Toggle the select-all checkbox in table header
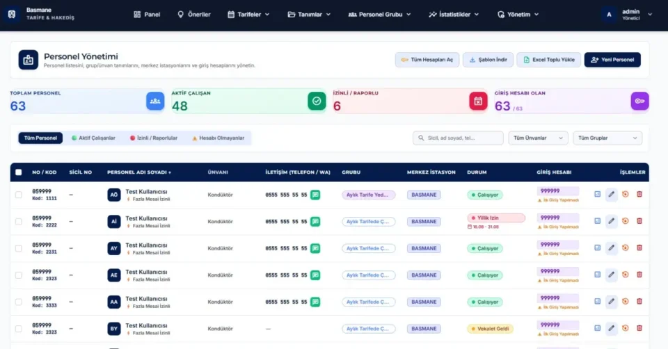Screen dimensions: 668x349 (x=18, y=172)
